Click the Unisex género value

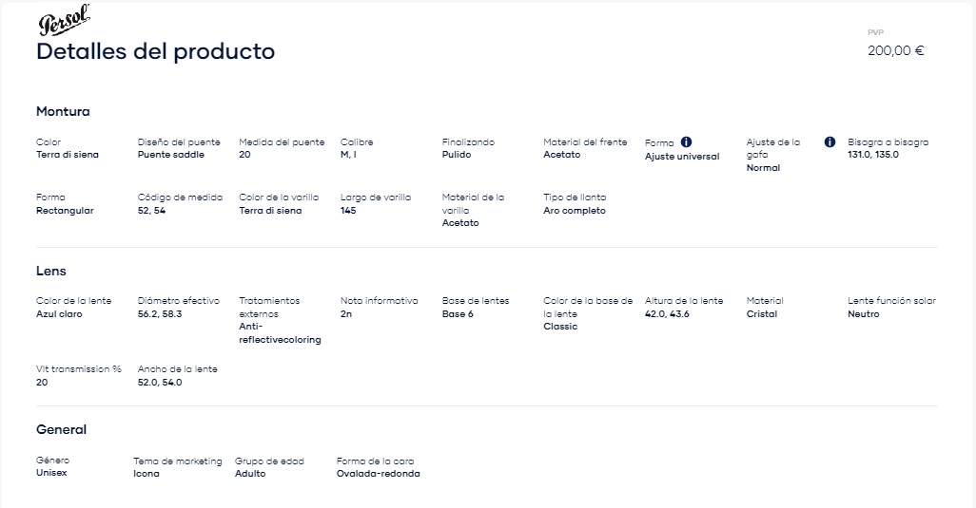point(51,473)
